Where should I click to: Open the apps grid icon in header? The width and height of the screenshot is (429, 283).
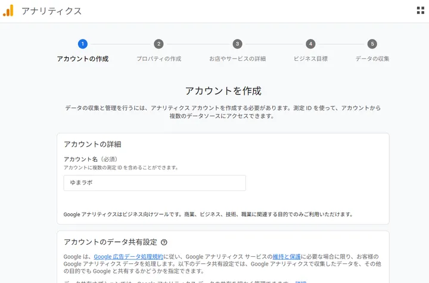click(420, 10)
